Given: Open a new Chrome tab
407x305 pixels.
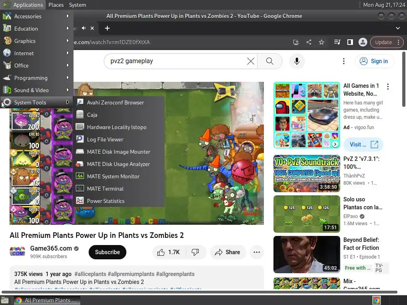Looking at the screenshot, I should tap(107, 28).
